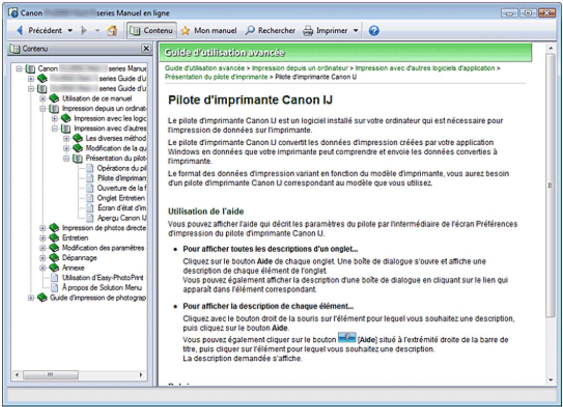This screenshot has height=407, width=563.
Task: Collapse Impression depuis un ordinateur node
Action: coord(43,108)
